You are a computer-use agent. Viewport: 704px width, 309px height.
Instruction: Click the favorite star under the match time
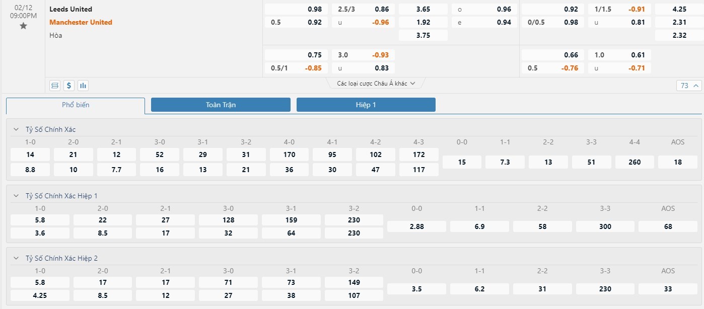pos(23,26)
